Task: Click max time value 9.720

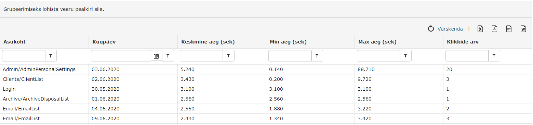Action: click(364, 79)
